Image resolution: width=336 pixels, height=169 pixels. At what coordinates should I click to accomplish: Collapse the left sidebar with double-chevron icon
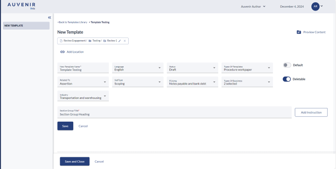49,17
